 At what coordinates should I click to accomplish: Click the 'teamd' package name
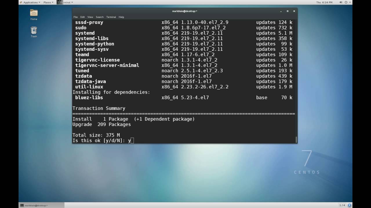pyautogui.click(x=82, y=55)
